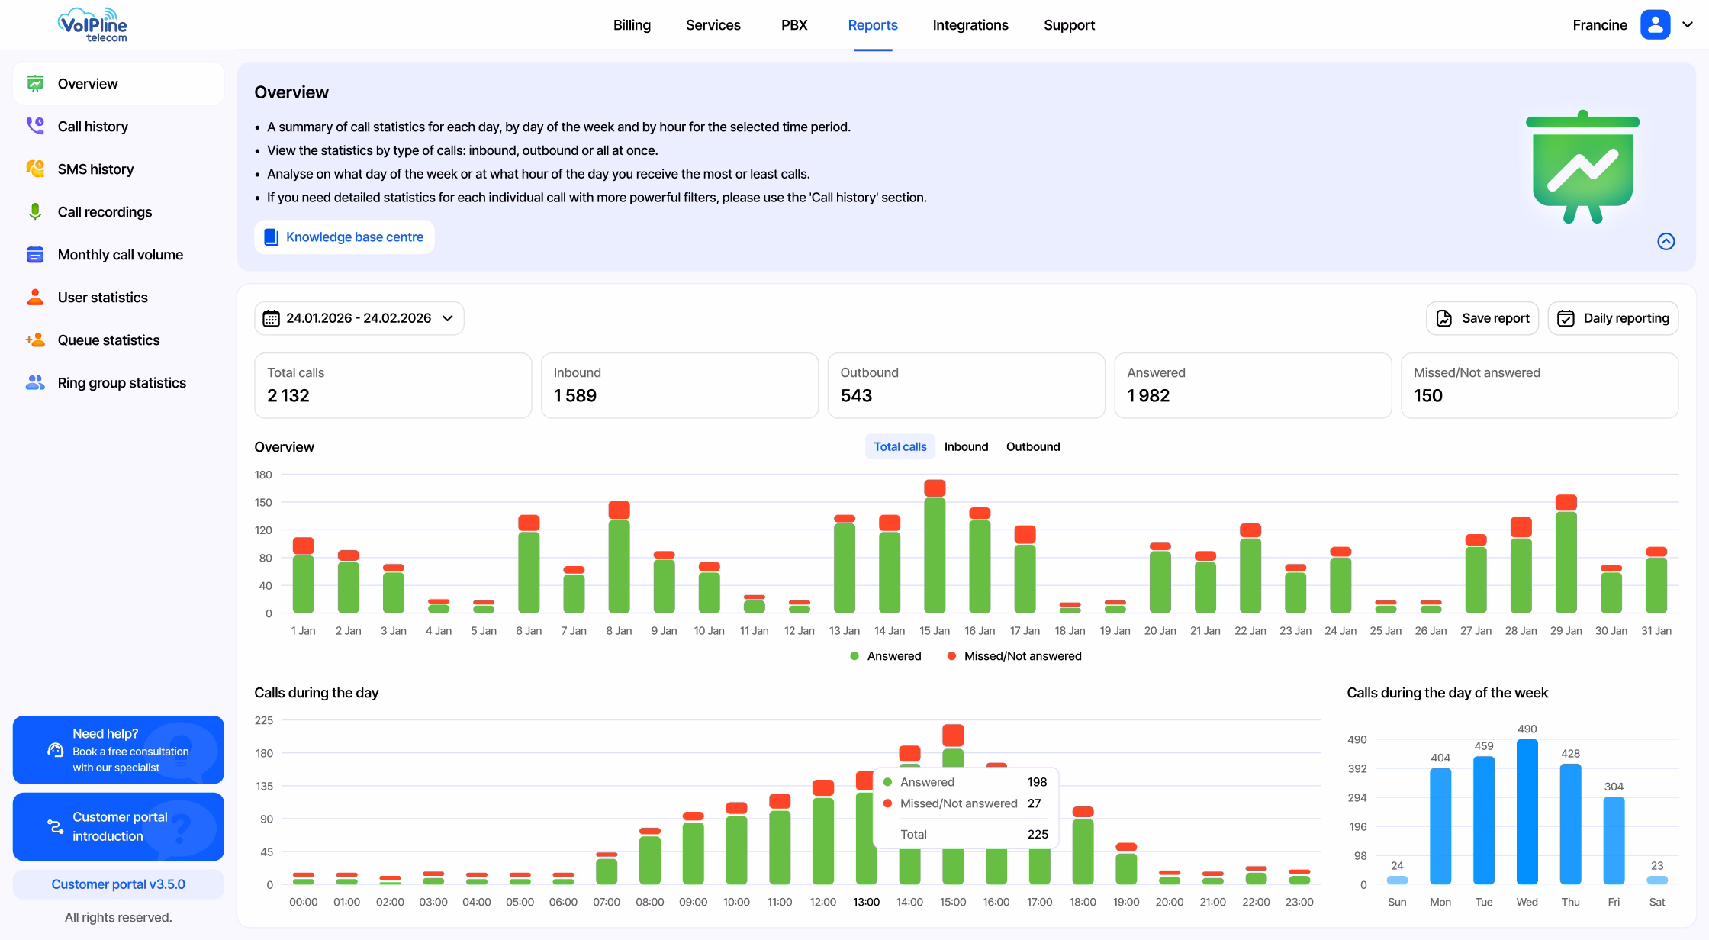
Task: Click the Call history phone icon
Action: tap(35, 126)
